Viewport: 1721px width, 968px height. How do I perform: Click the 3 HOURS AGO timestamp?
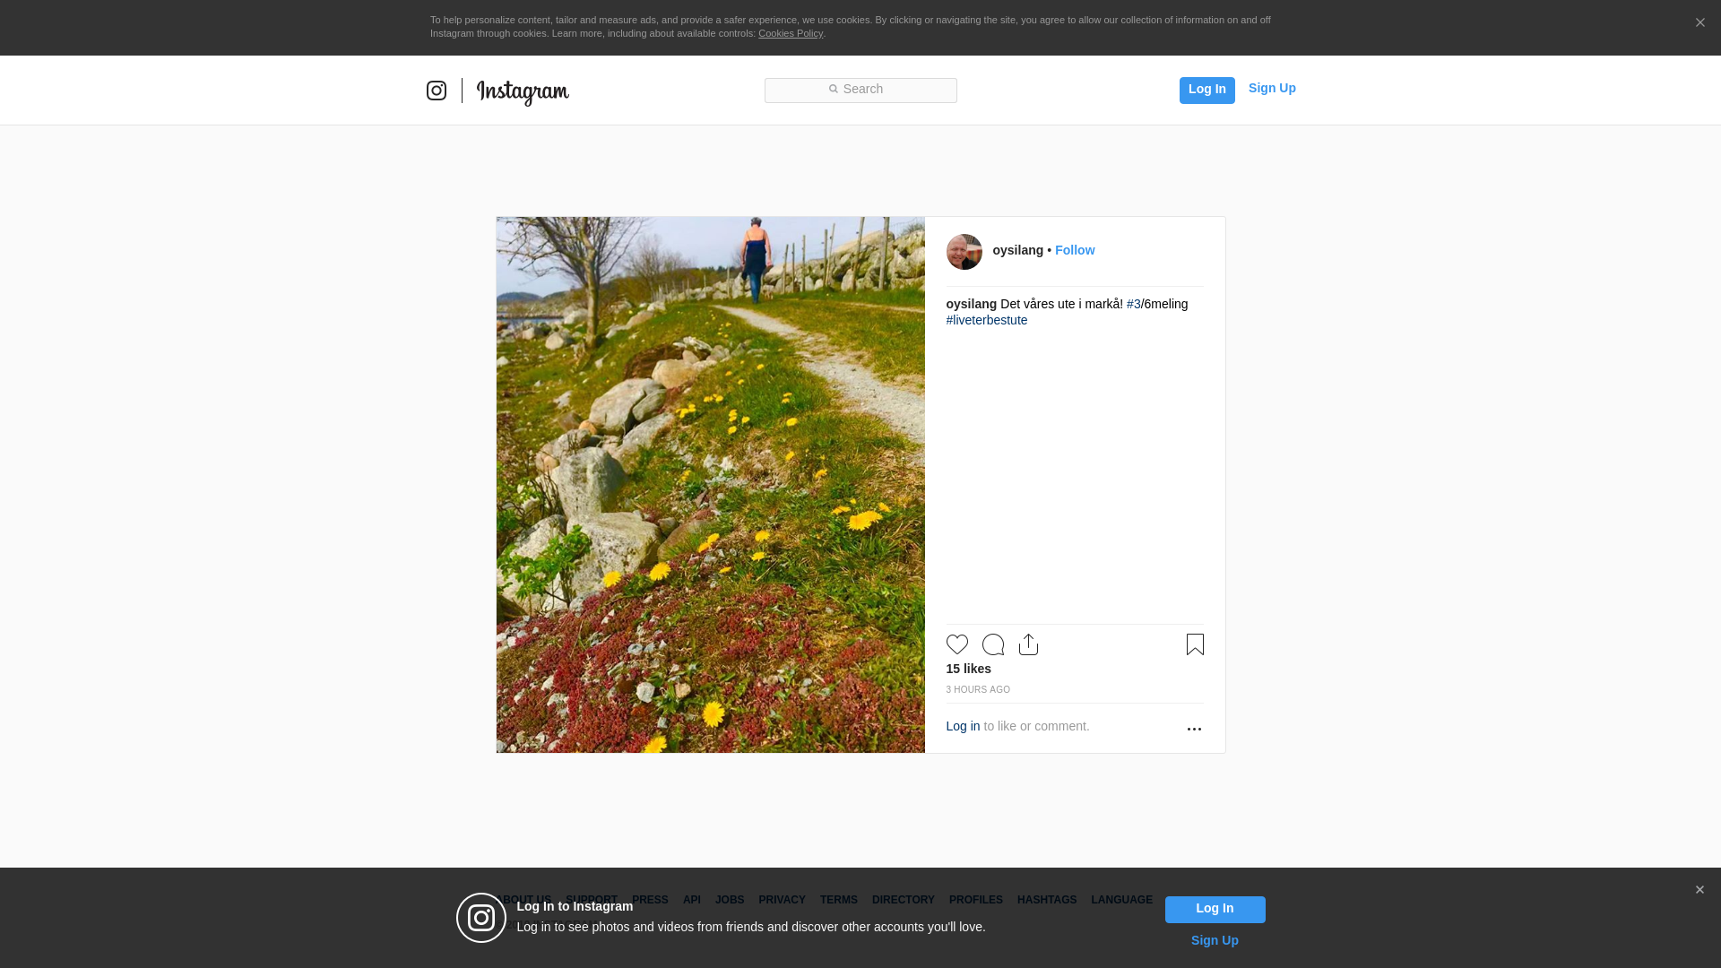(x=977, y=689)
